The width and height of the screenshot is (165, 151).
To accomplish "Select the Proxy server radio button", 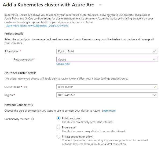I will pyautogui.click(x=58, y=127).
